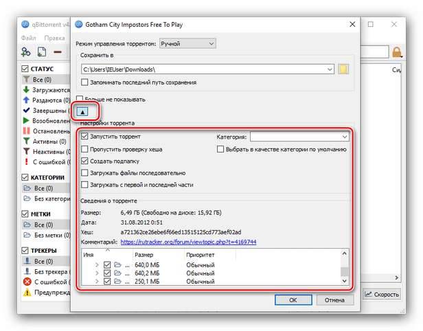Open the rutracker.org comment link
This screenshot has height=331, width=423.
(x=188, y=242)
